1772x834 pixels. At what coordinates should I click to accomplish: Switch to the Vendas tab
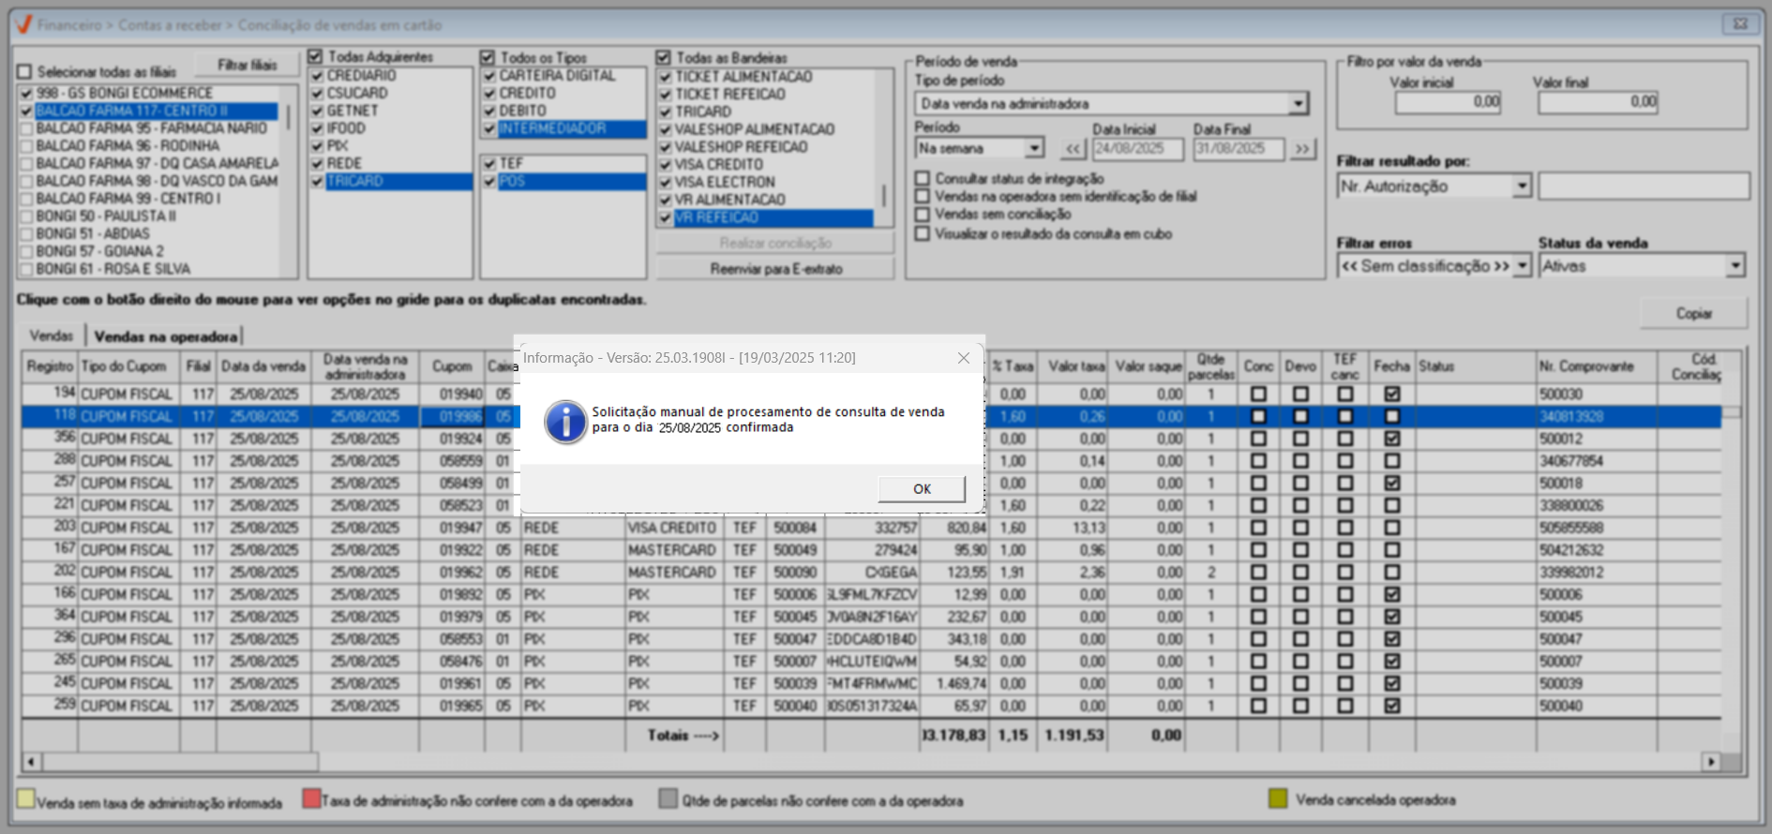pos(51,335)
